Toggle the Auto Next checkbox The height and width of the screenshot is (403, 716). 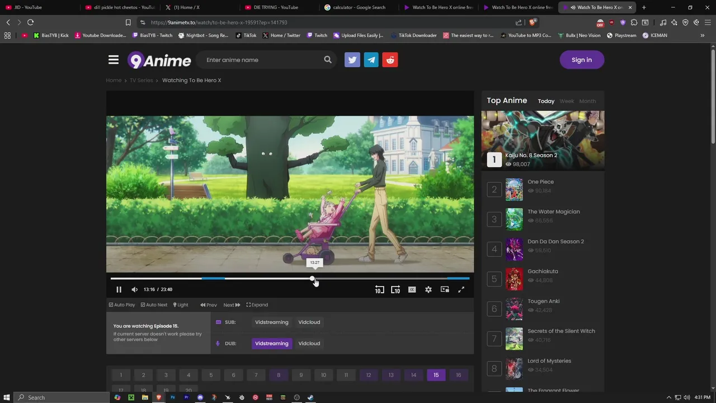pyautogui.click(x=154, y=305)
